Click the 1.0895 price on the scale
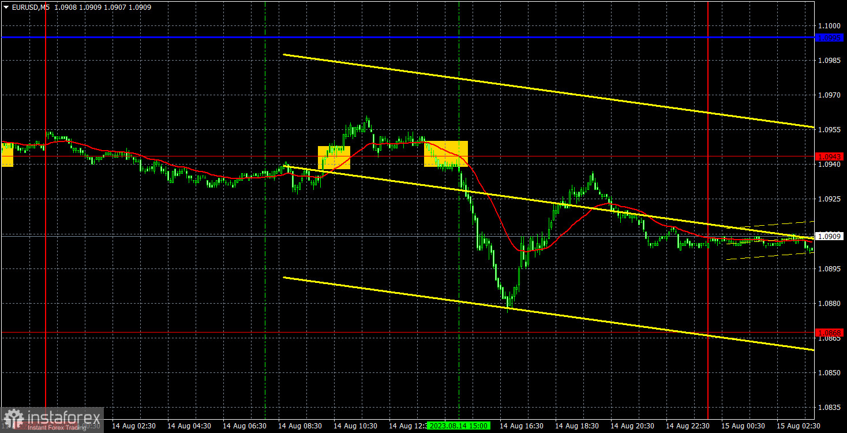 (x=829, y=268)
